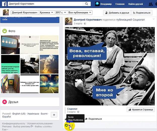Image resolution: width=157 pixels, height=131 pixels.
Task: Select Русский language
Action: pyautogui.click(x=6, y=114)
